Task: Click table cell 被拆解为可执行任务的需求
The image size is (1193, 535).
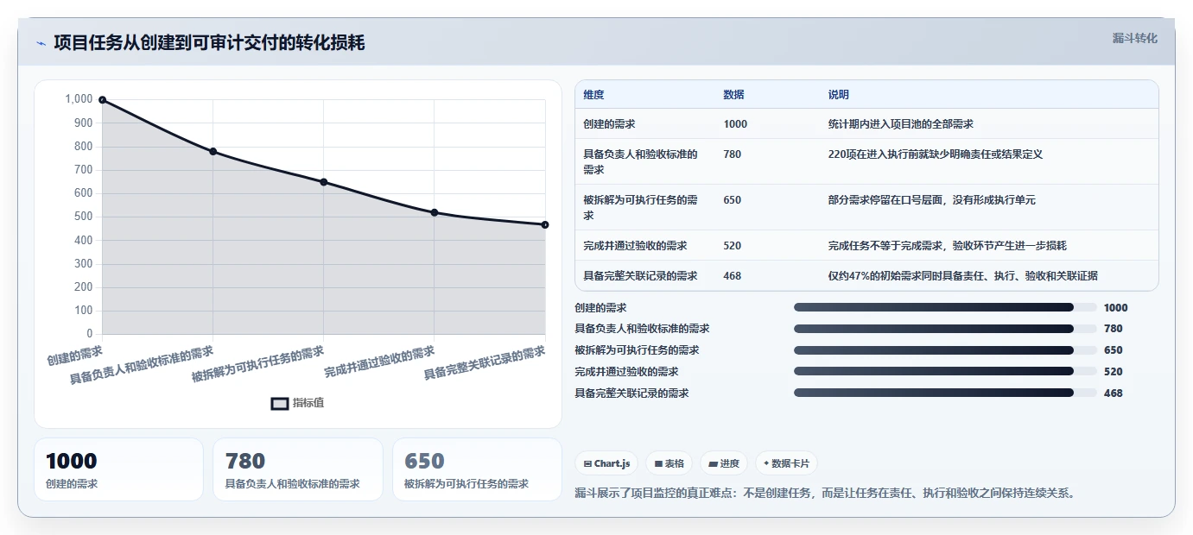Action: pos(645,208)
